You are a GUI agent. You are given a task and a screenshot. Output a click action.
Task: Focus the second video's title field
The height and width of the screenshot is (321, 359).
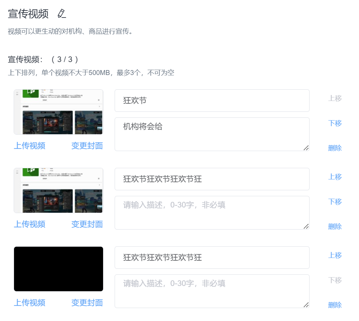coord(212,179)
